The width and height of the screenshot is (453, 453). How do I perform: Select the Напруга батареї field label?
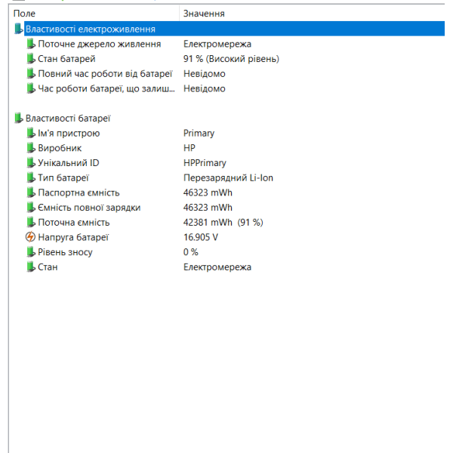click(x=73, y=237)
